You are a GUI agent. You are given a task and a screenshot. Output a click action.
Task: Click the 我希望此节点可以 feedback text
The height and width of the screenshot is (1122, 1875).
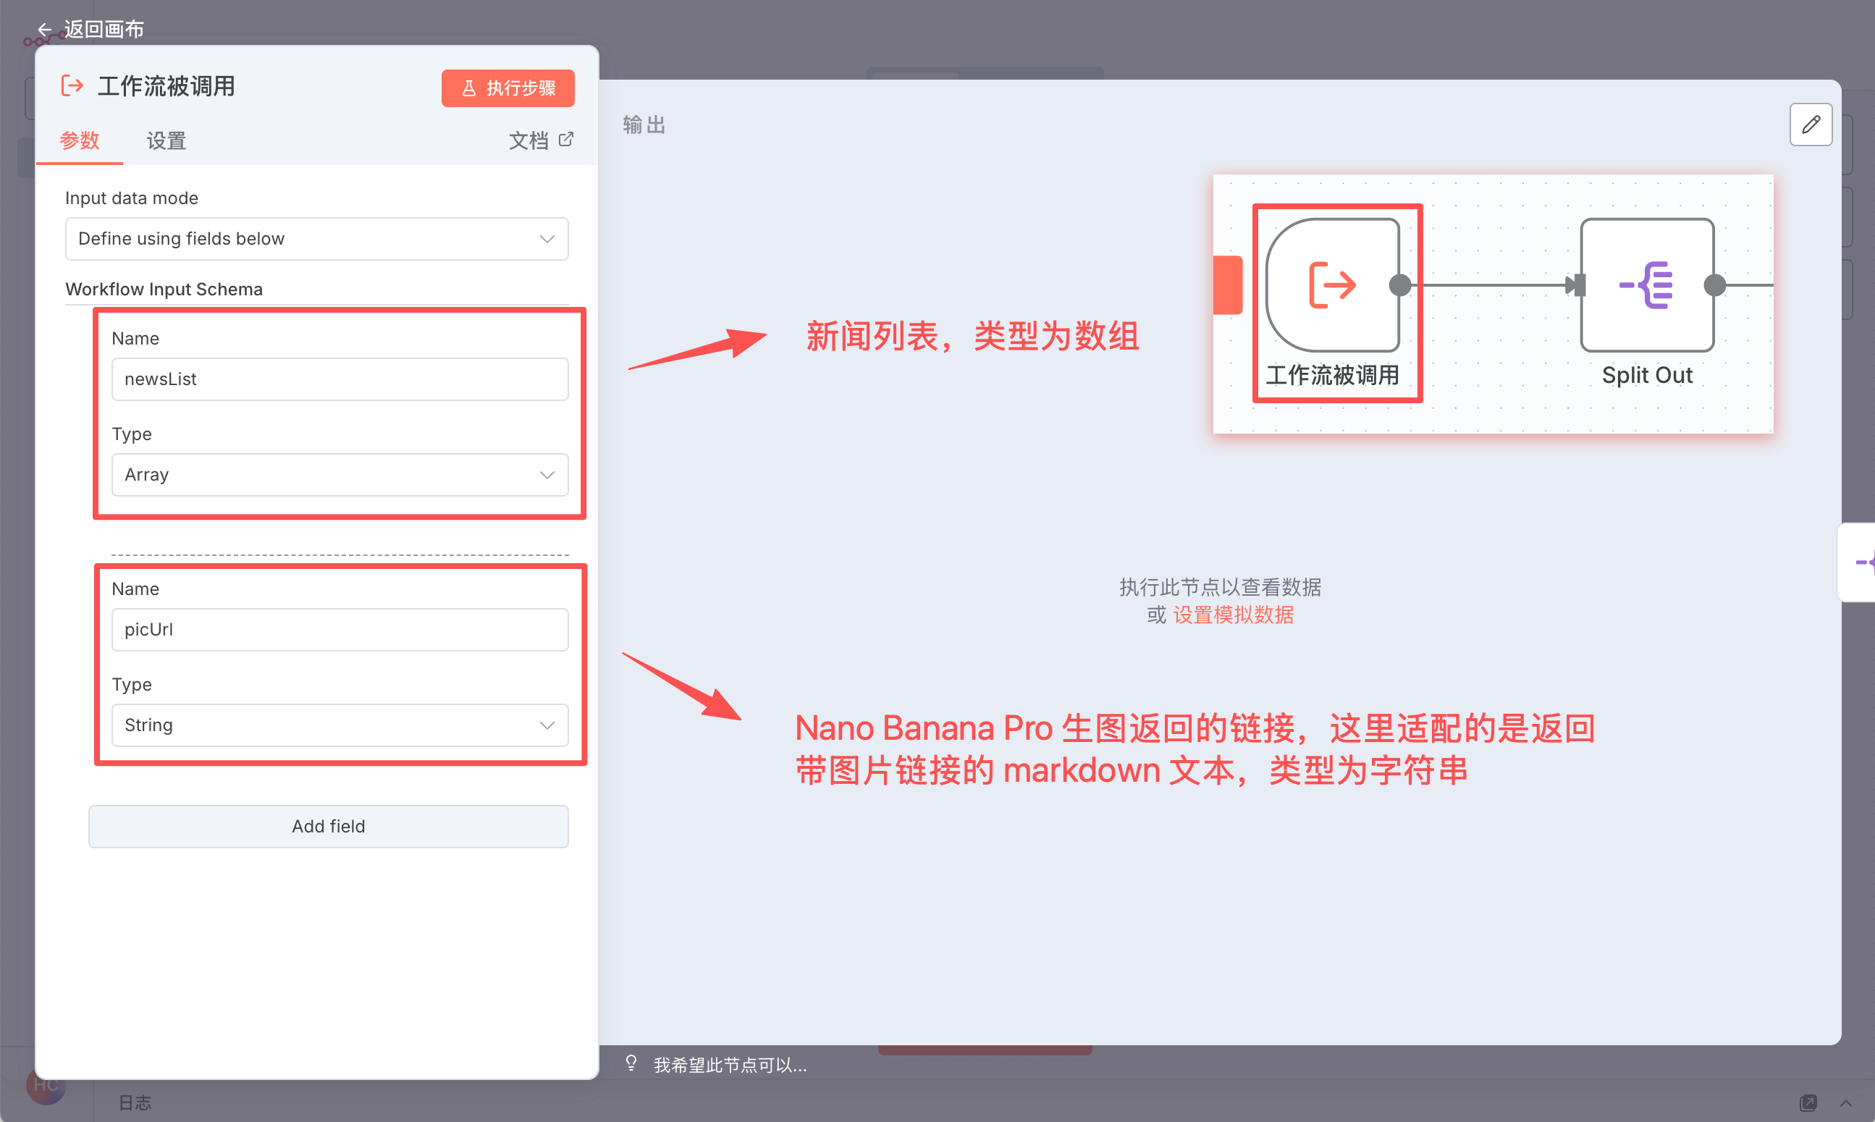[730, 1065]
